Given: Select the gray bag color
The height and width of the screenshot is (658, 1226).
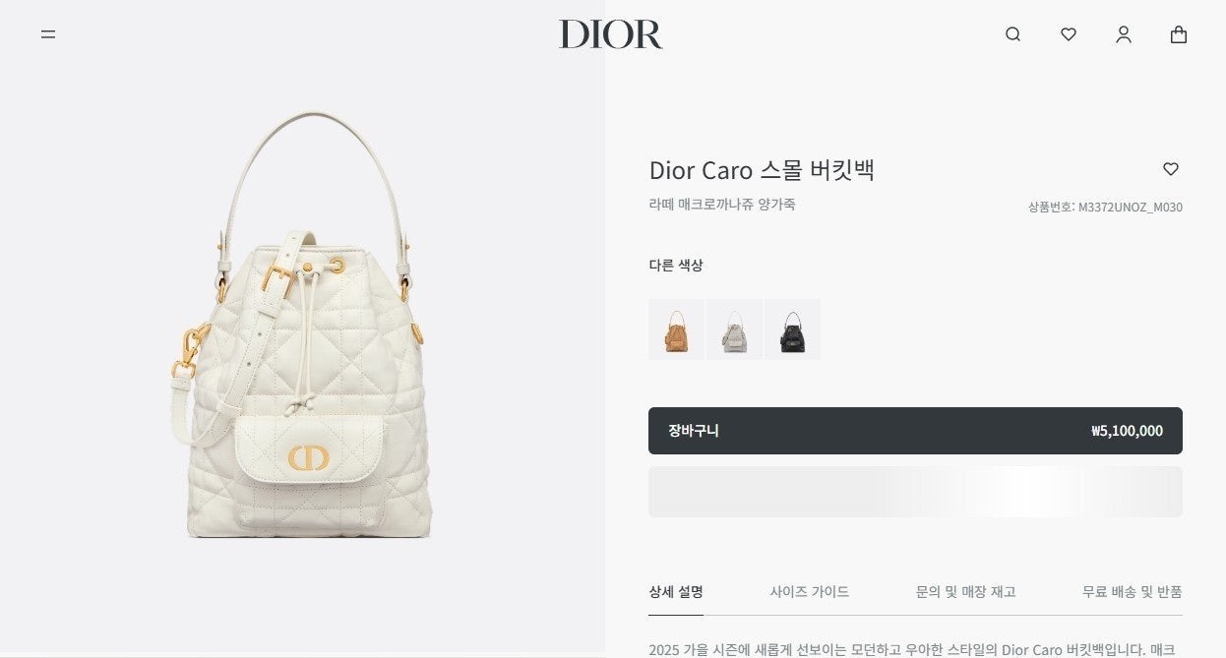Looking at the screenshot, I should tap(734, 329).
